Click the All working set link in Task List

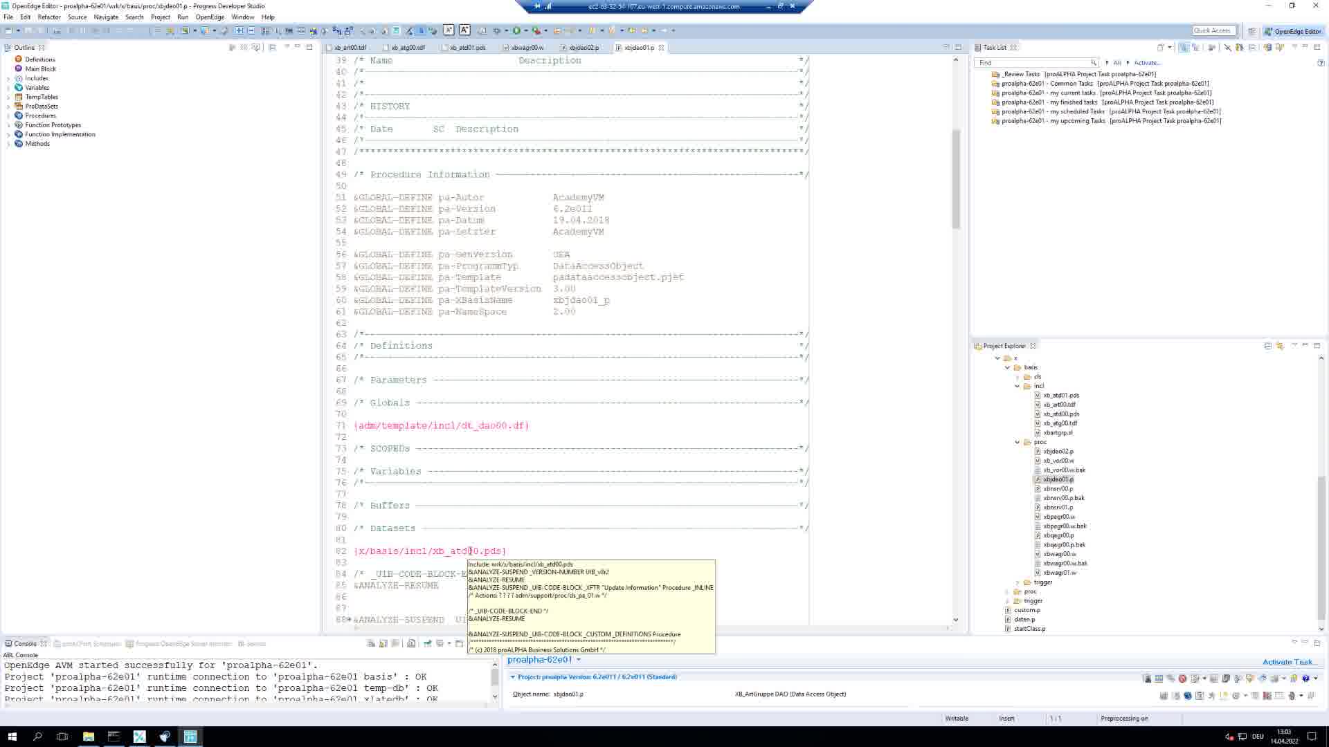click(x=1116, y=63)
